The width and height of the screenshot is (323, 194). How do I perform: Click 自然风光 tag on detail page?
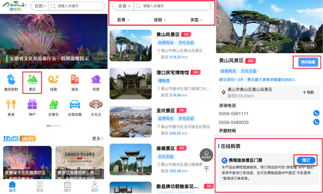tap(228, 71)
